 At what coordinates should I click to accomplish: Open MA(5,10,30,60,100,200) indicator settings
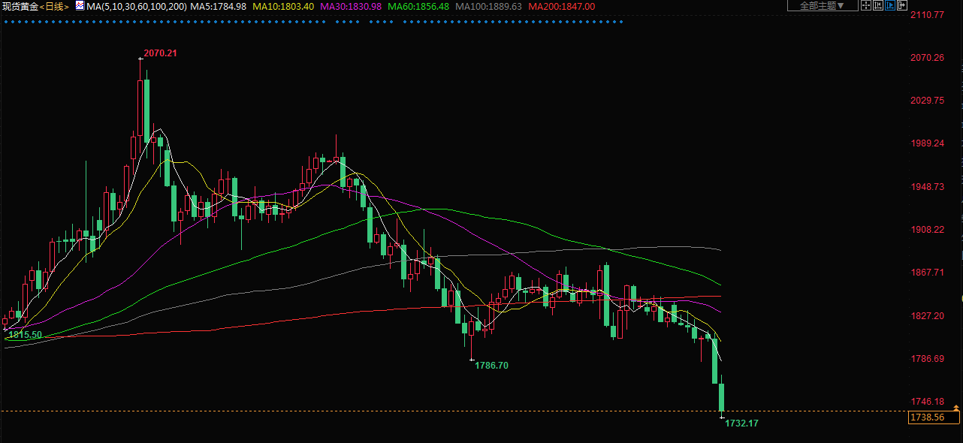[135, 7]
